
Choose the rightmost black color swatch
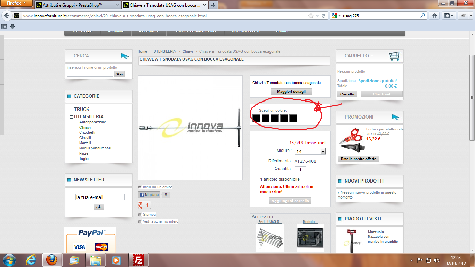(x=293, y=118)
